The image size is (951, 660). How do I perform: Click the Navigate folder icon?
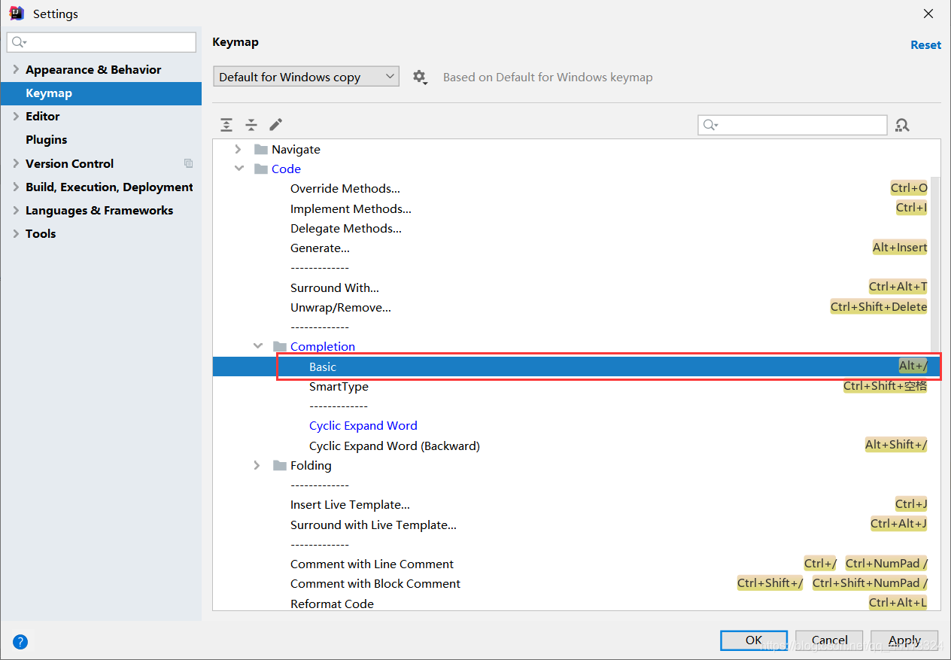click(261, 149)
